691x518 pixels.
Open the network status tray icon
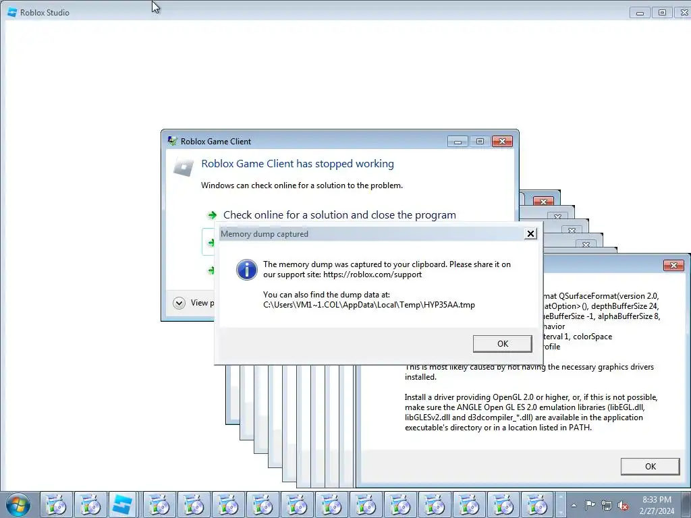click(x=607, y=505)
